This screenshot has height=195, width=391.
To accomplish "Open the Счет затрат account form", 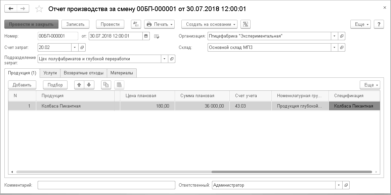I will (82, 47).
